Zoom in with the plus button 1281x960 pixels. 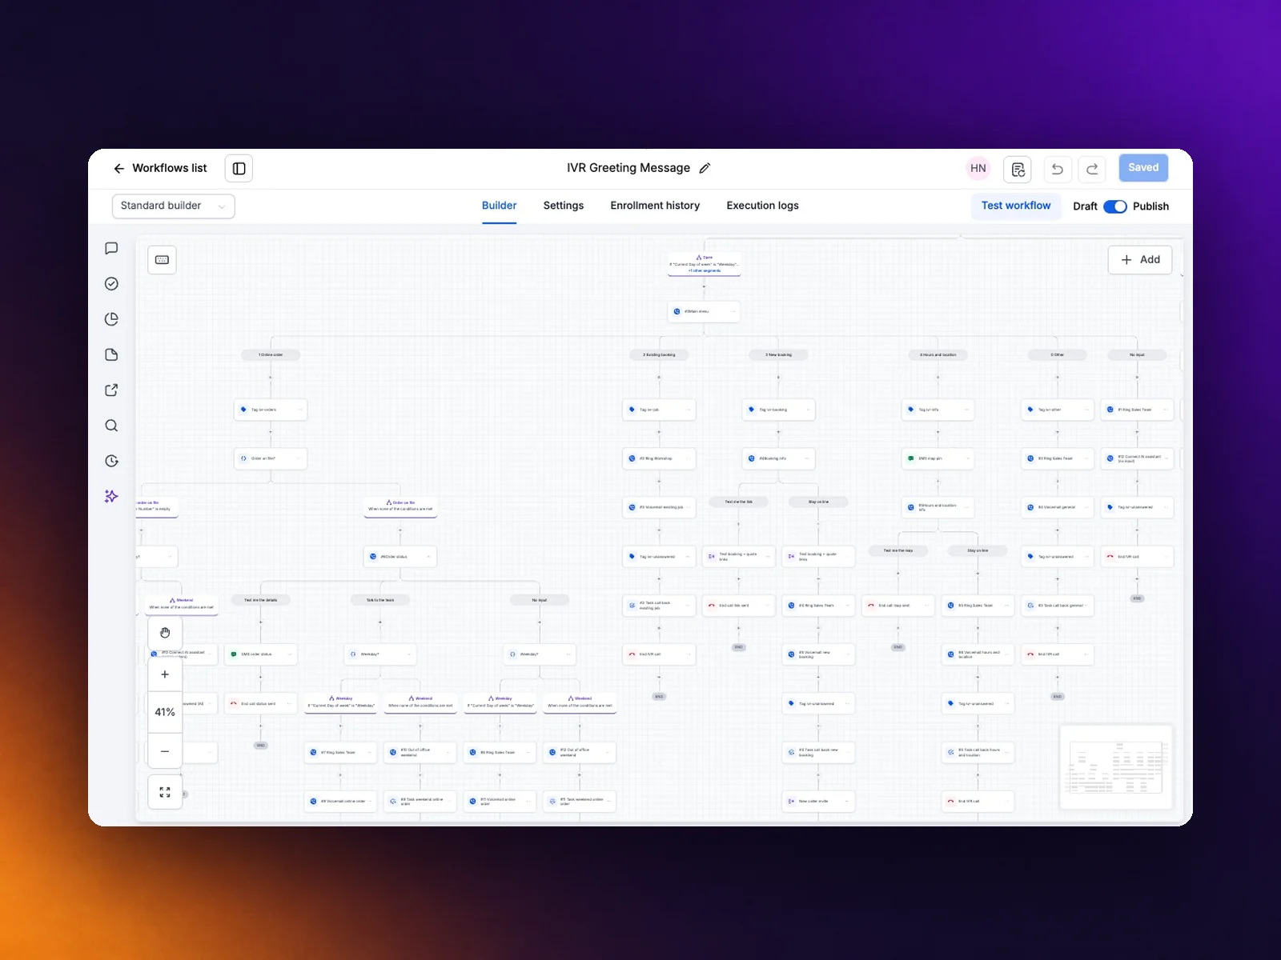pyautogui.click(x=165, y=674)
